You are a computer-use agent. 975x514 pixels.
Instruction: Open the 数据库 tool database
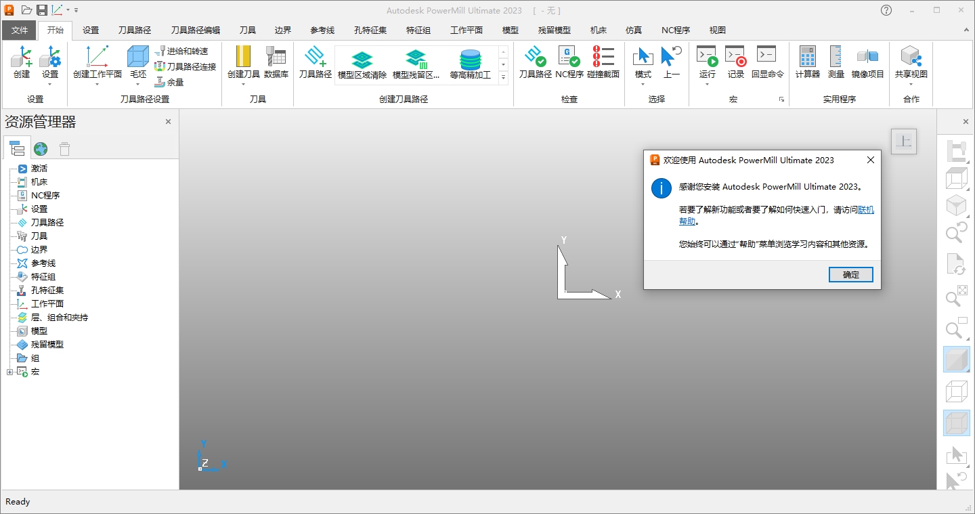(x=276, y=62)
